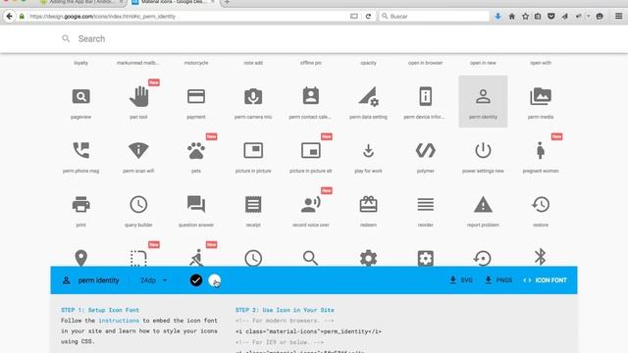The image size is (628, 353).
Task: Pick the question answer icon
Action: pos(196,205)
